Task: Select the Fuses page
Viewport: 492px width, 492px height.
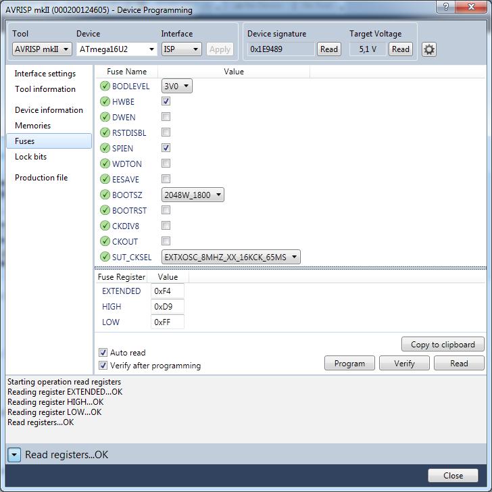Action: click(49, 141)
